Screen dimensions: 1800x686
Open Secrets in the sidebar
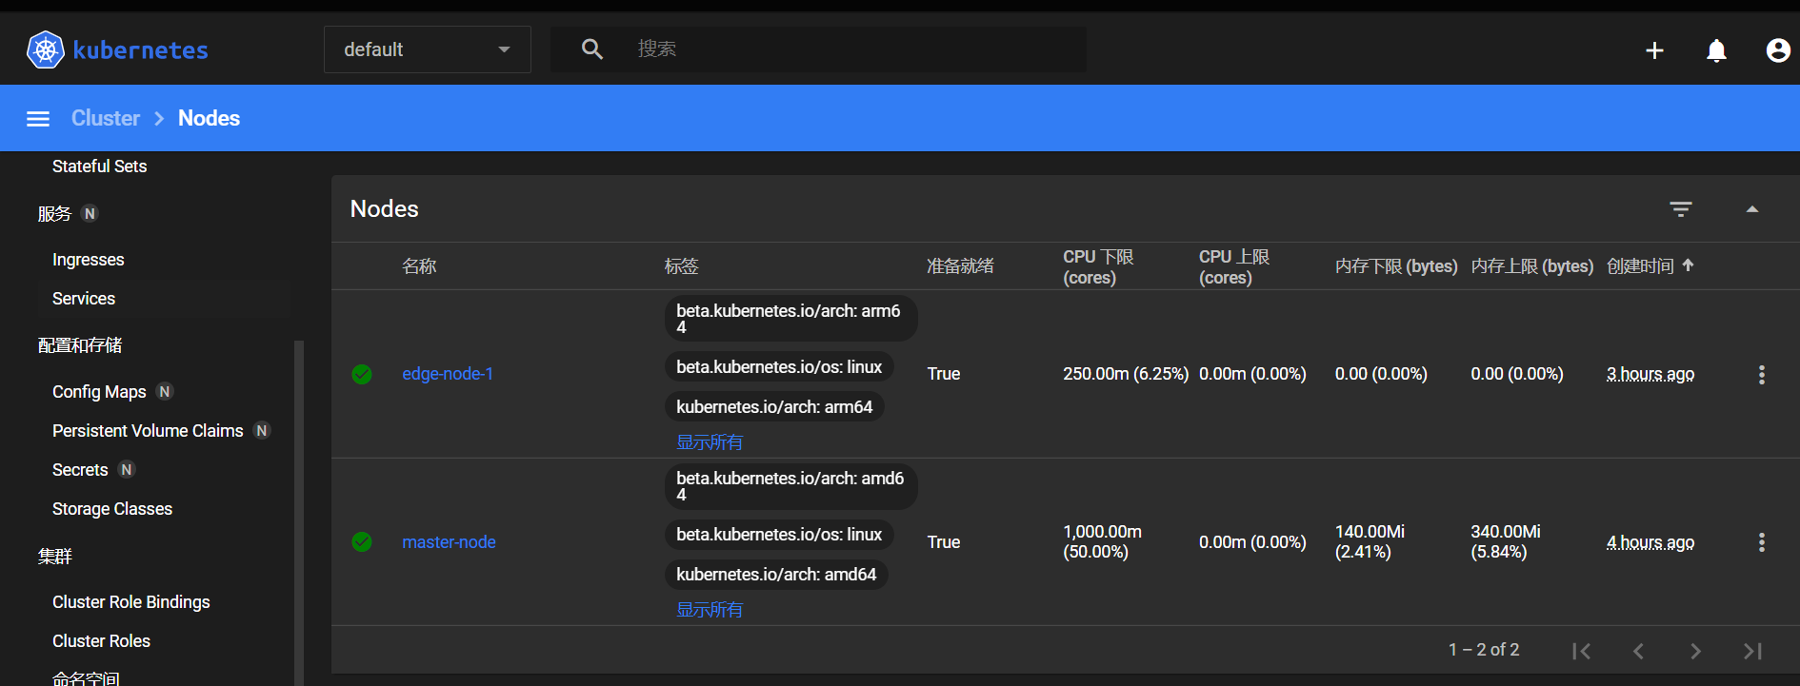(x=80, y=470)
